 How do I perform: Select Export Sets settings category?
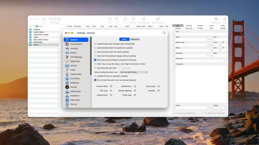coord(76,100)
